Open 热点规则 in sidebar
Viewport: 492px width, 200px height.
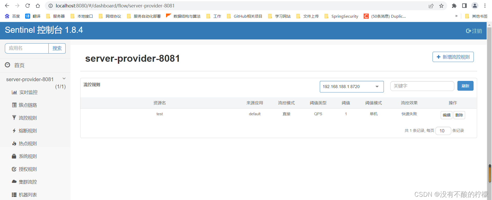pos(28,143)
